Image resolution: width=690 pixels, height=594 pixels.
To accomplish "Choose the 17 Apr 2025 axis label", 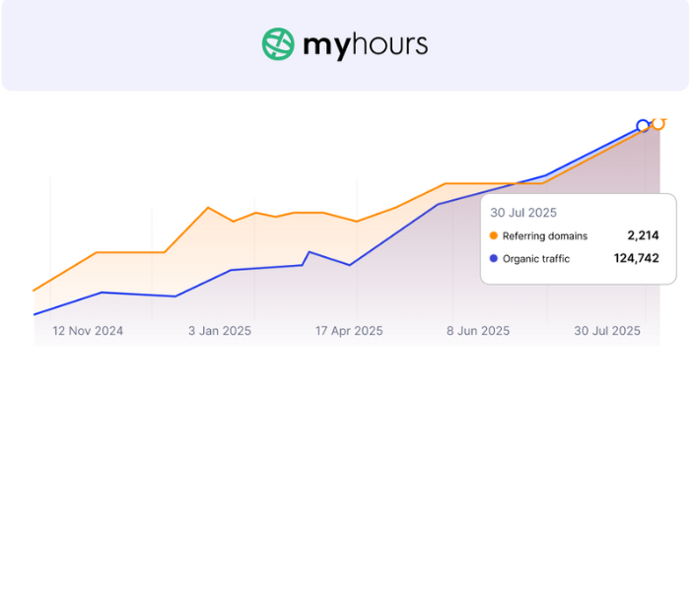I will tap(349, 331).
